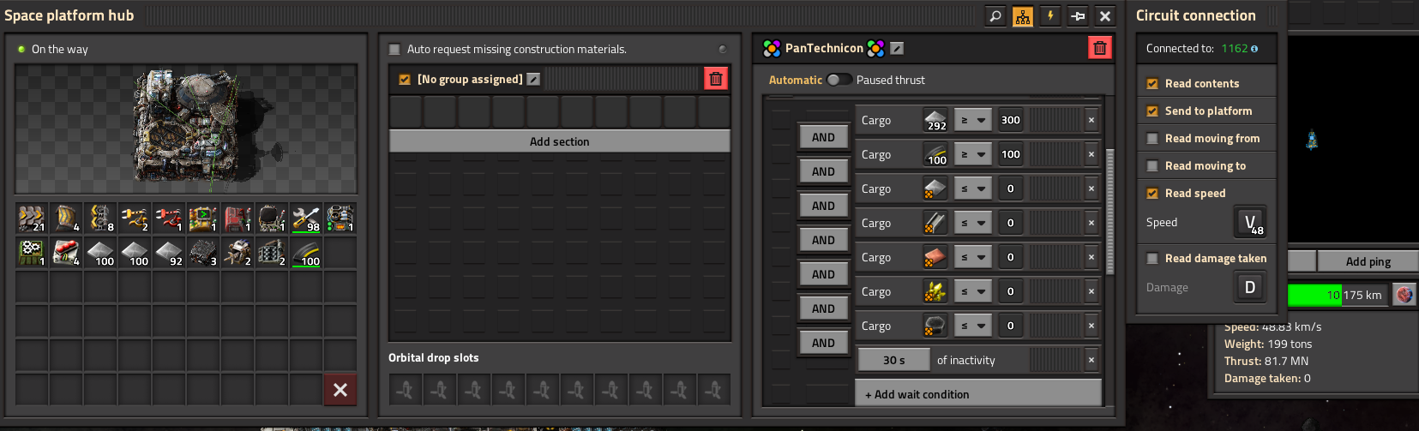Delete the No group assigned section
The width and height of the screenshot is (1419, 431).
click(x=715, y=80)
